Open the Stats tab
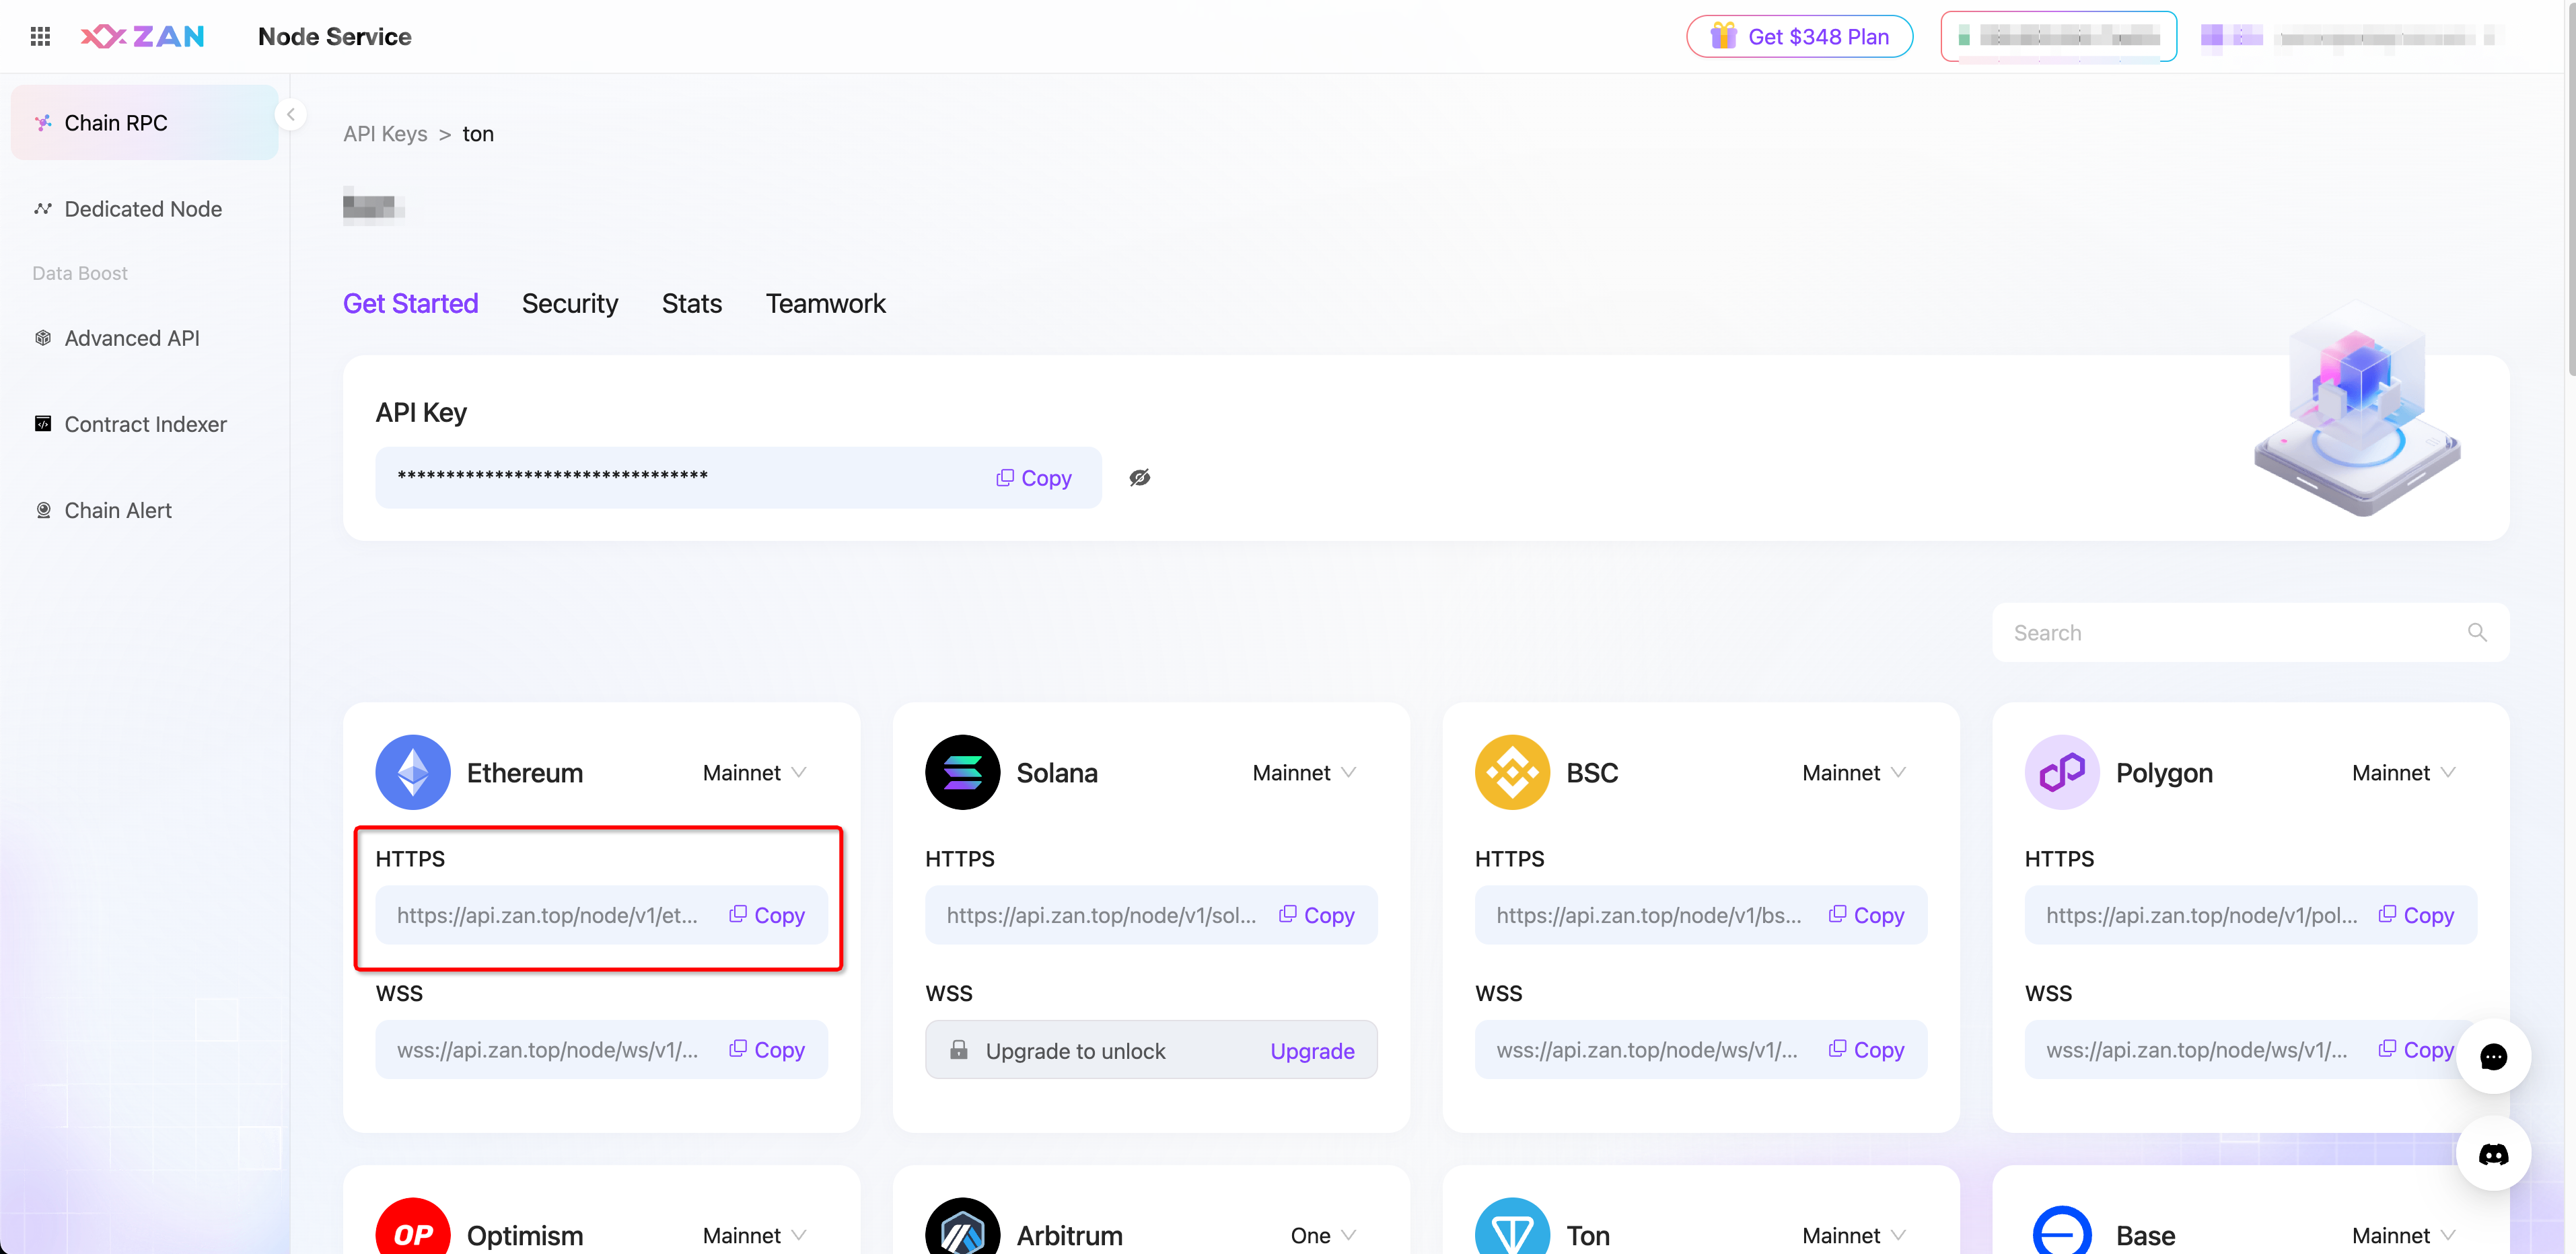The image size is (2576, 1254). coord(691,303)
